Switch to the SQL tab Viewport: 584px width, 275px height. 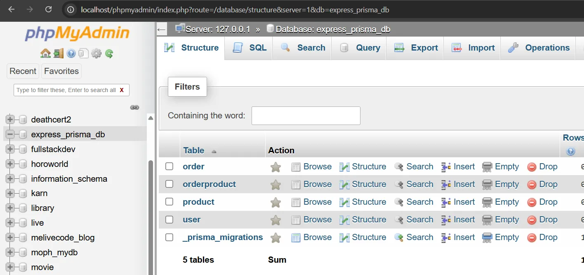[x=250, y=48]
